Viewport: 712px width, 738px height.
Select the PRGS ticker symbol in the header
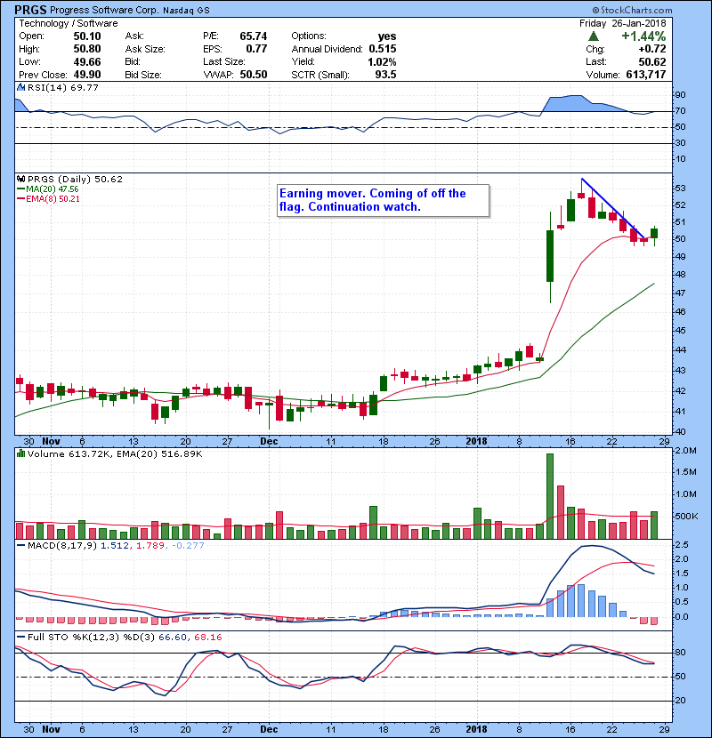click(x=30, y=10)
